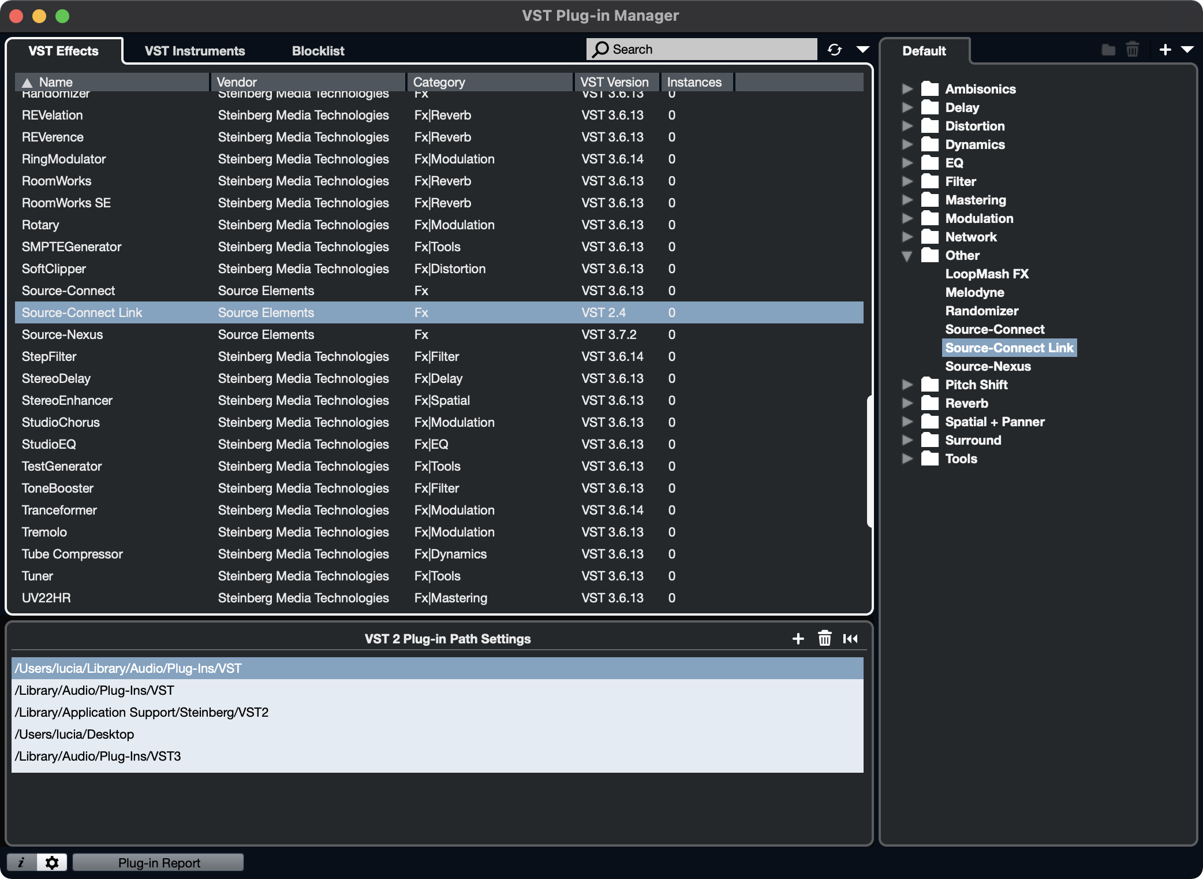Expand the Reverb folder
This screenshot has width=1203, height=879.
(907, 403)
